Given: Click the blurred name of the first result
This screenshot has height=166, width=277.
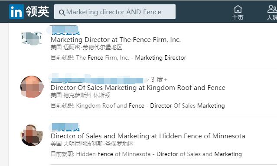Looking at the screenshot, I should (65, 30).
